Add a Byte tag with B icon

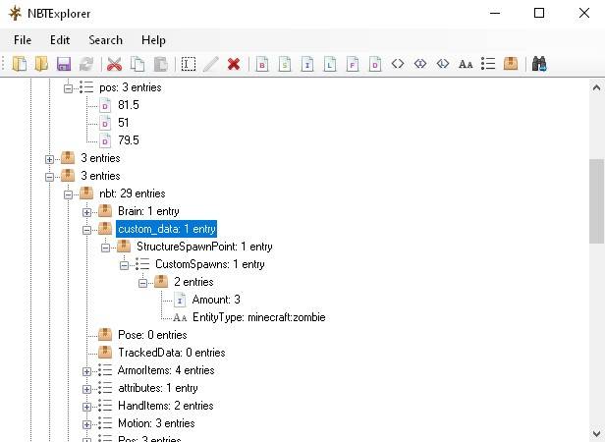262,64
